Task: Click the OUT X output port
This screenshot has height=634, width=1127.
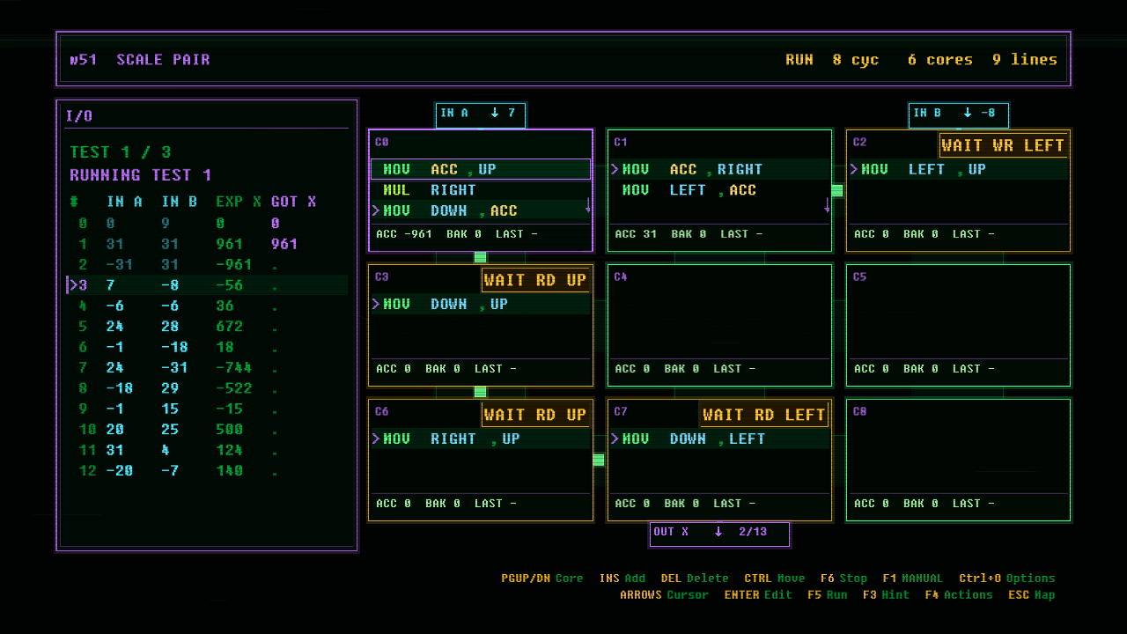Action: (x=719, y=534)
